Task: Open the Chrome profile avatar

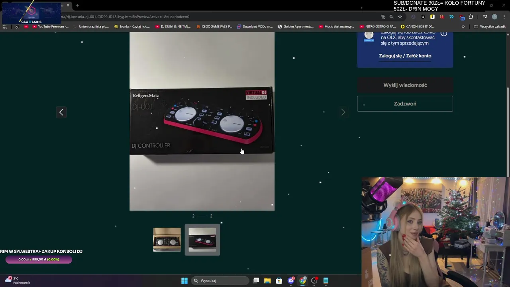Action: [x=494, y=17]
